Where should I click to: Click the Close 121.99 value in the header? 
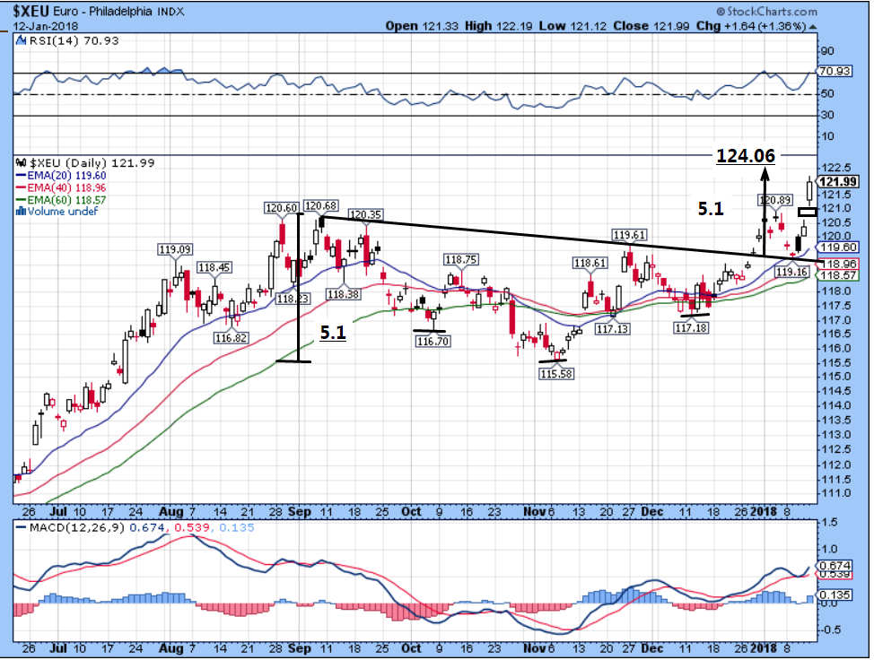(651, 26)
